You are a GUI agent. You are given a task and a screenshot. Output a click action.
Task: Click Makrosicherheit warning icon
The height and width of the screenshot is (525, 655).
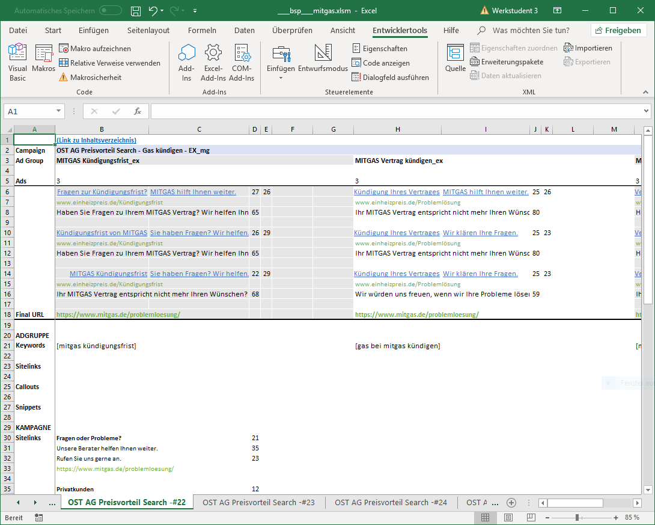tap(64, 77)
